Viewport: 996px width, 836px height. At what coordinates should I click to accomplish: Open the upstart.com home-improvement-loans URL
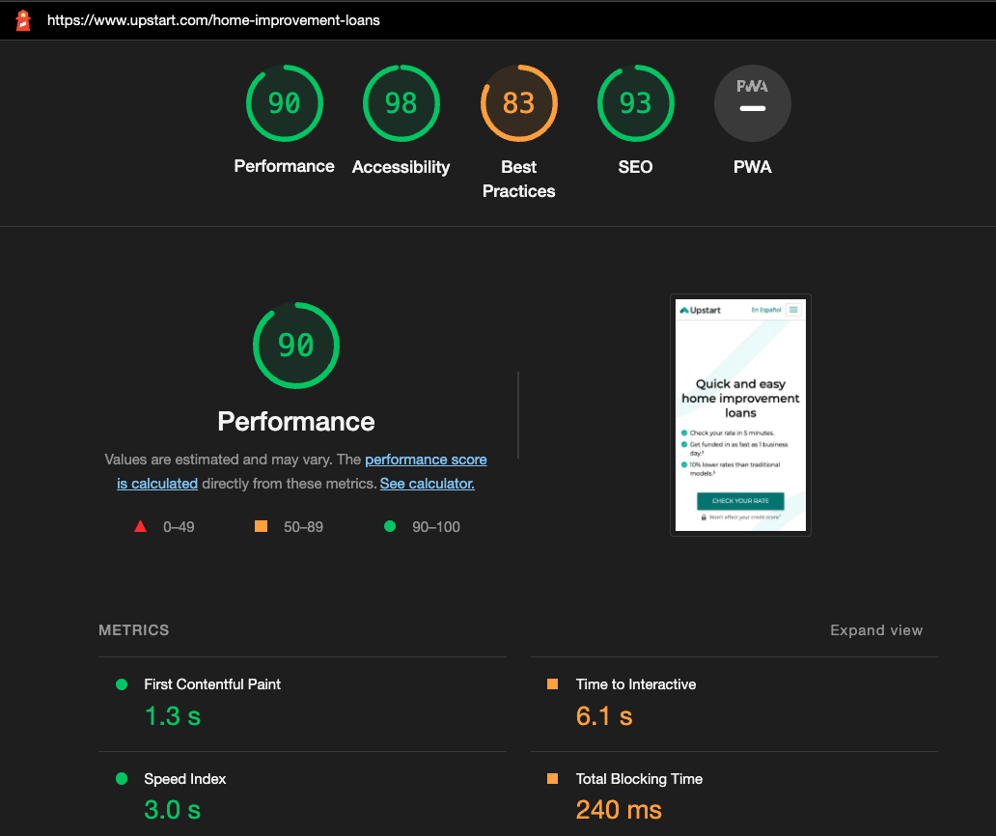click(213, 20)
